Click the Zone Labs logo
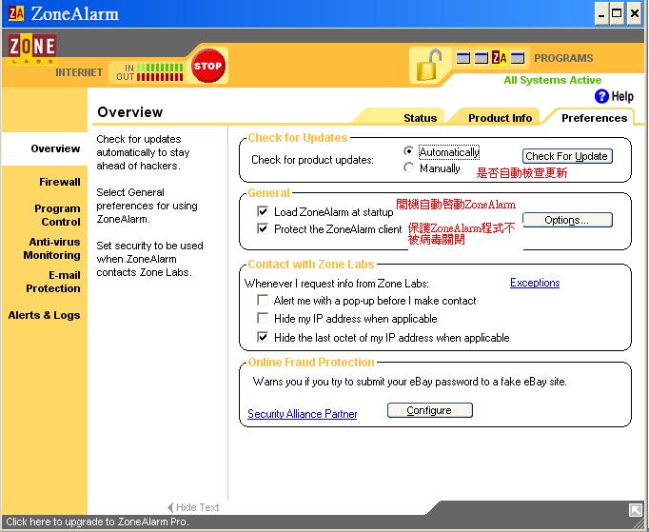Screen dimensions: 649x532 coord(31,49)
